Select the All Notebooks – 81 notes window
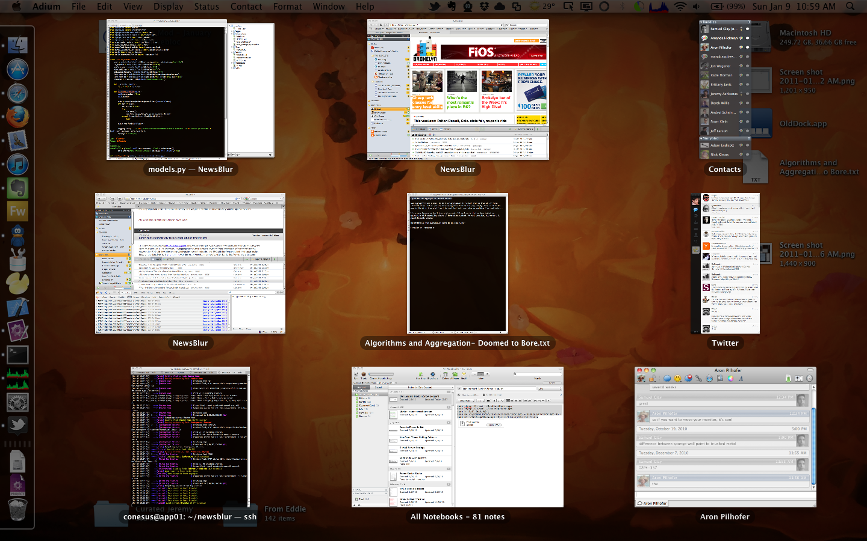Screen dimensions: 867x541 click(x=458, y=437)
